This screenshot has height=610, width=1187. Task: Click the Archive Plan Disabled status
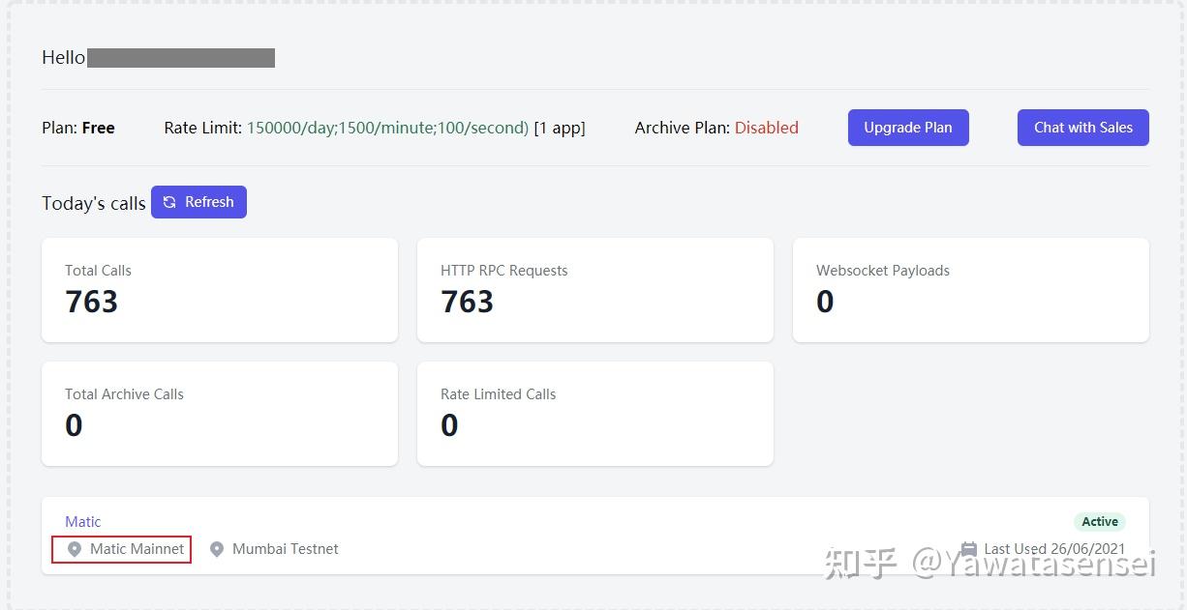(767, 128)
